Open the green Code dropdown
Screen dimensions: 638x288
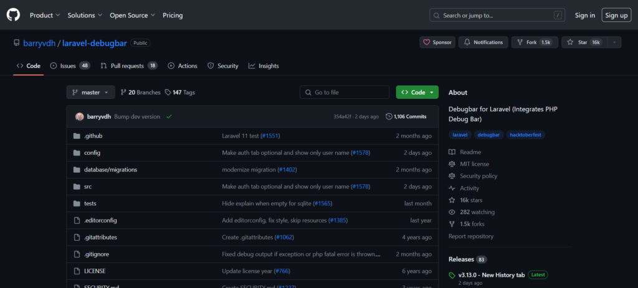click(x=417, y=92)
